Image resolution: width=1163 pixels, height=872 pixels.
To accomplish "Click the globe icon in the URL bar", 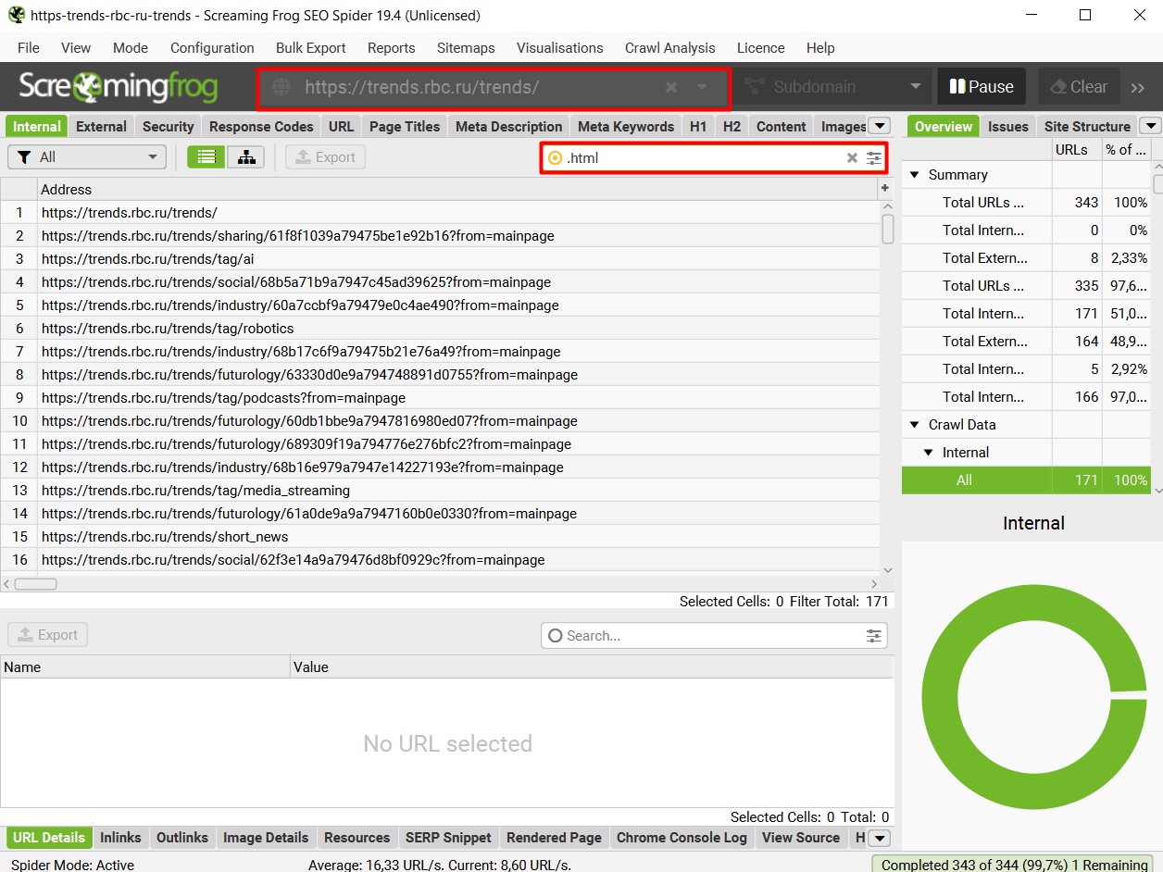I will pyautogui.click(x=280, y=86).
